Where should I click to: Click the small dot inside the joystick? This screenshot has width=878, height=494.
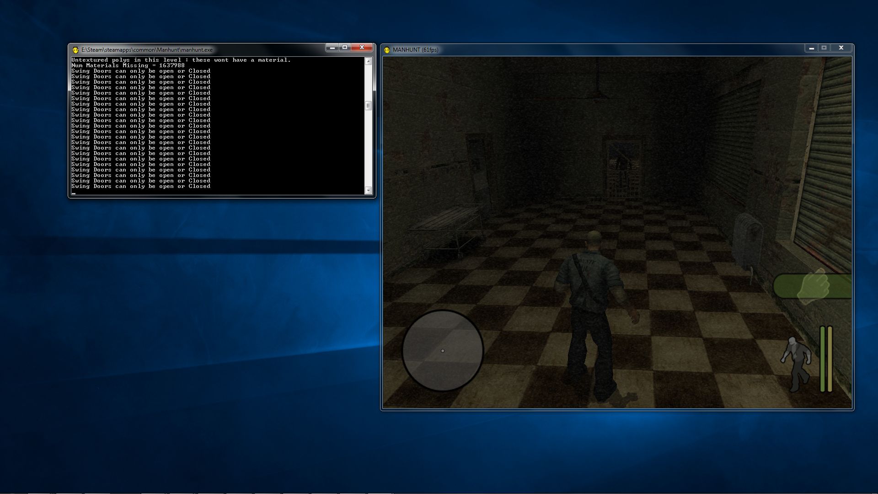[x=442, y=351]
